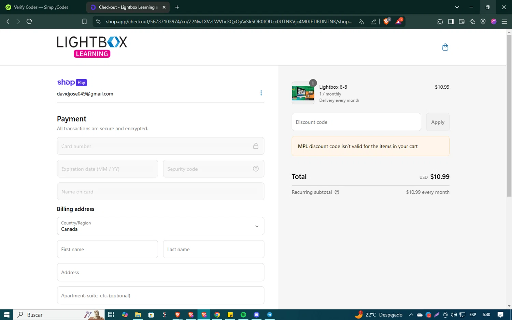Click the Windows Buscar search box
The width and height of the screenshot is (512, 320).
click(59, 315)
